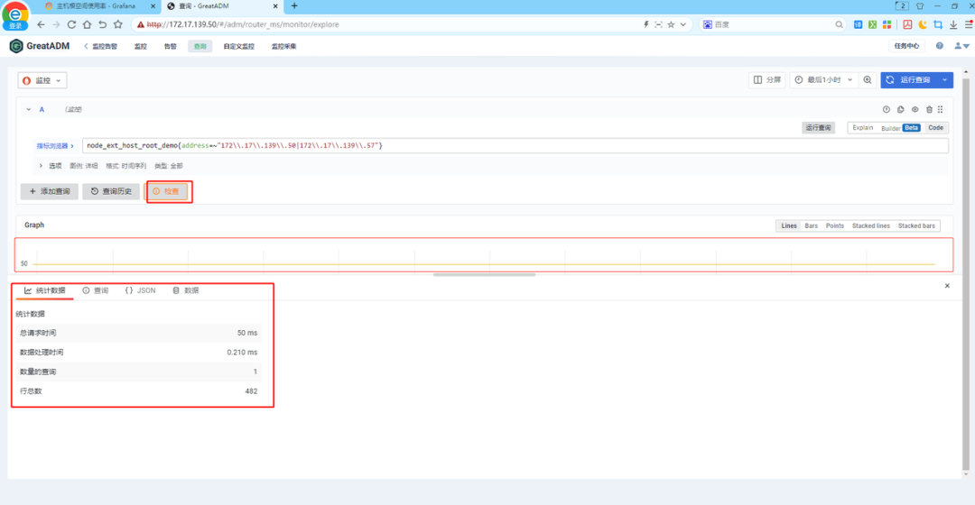
Task: Click the query row drag handle icon
Action: point(940,109)
